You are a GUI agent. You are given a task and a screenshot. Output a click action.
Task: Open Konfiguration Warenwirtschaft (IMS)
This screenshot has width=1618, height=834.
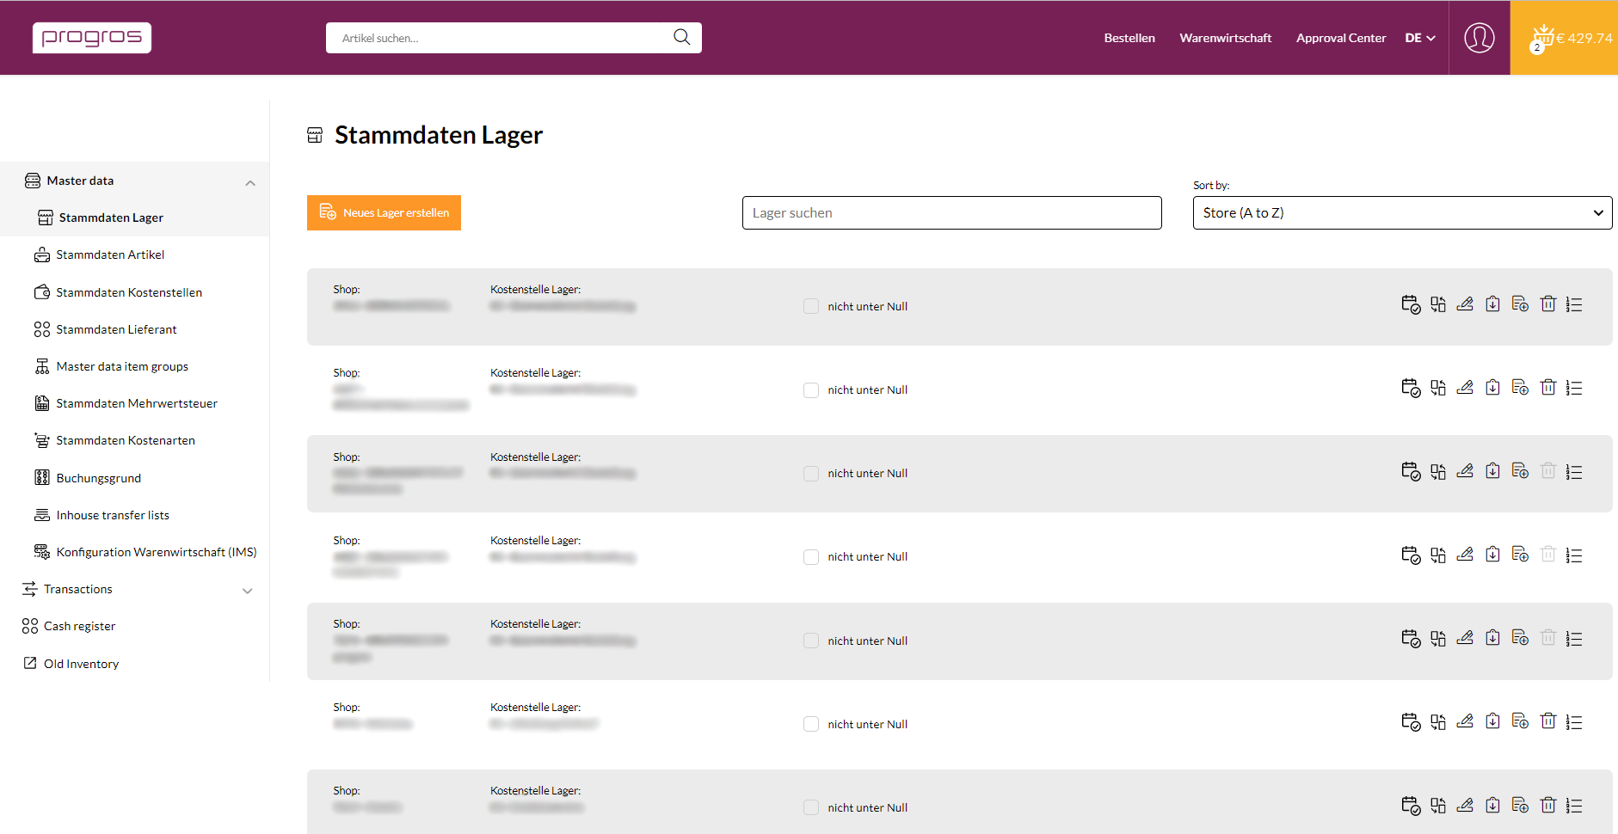157,552
